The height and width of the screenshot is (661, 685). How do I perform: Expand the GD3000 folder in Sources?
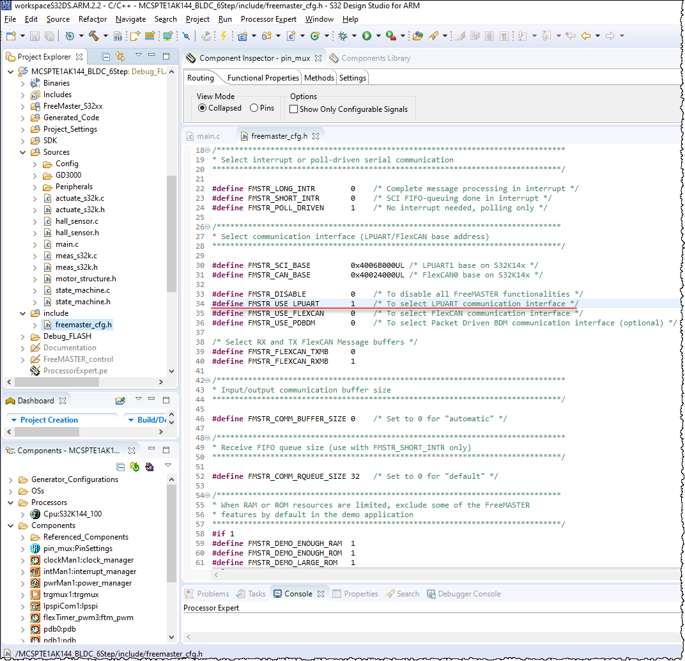click(x=35, y=175)
